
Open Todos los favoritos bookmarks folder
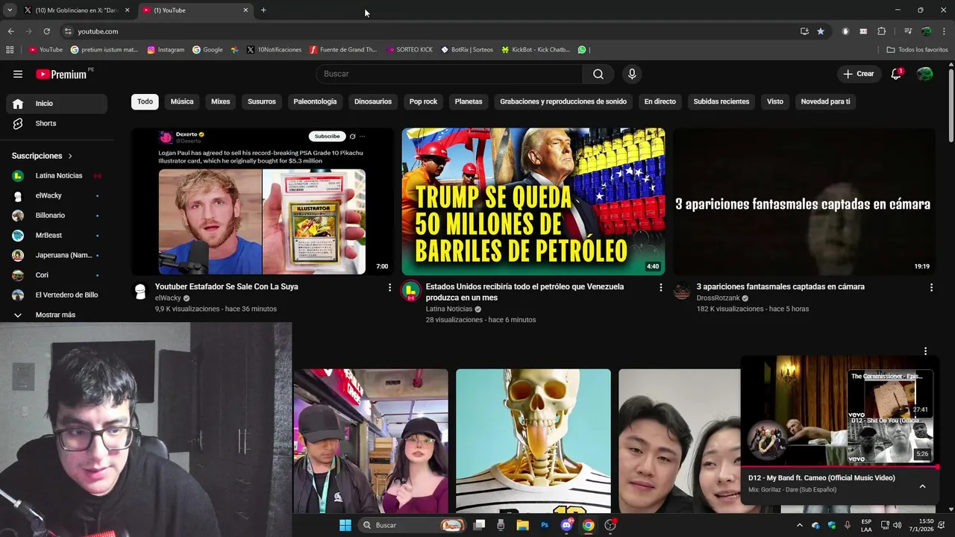[x=917, y=50]
